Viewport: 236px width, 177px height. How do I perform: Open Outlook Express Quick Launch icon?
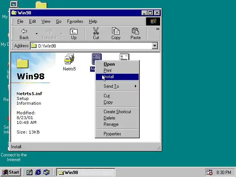click(46, 172)
